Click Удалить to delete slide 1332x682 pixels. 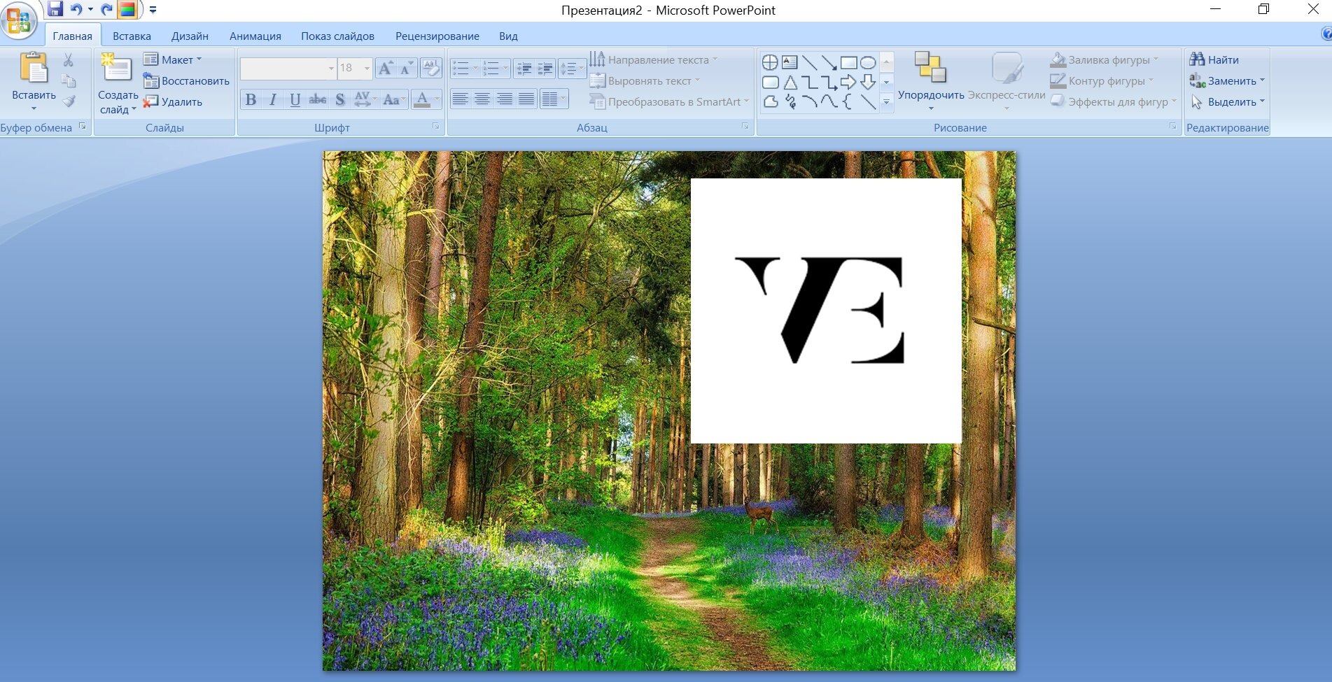click(x=173, y=101)
